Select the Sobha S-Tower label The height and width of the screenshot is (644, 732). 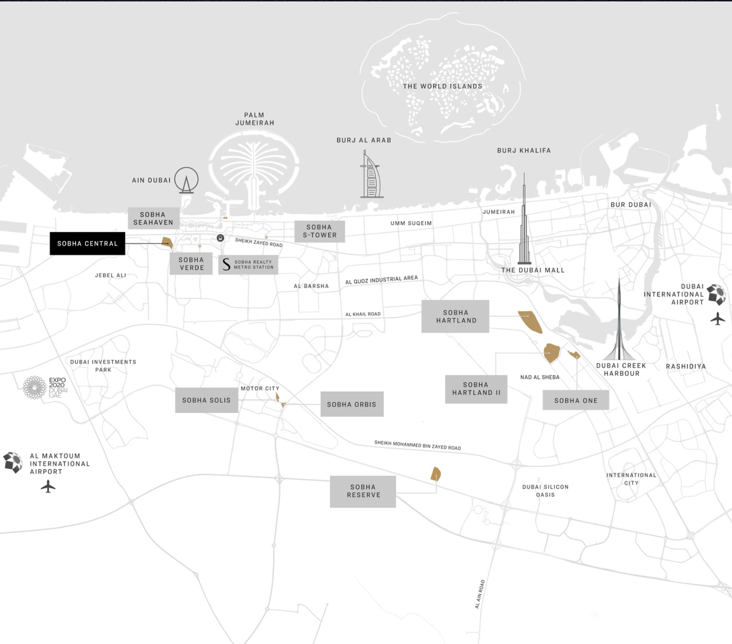pos(320,231)
